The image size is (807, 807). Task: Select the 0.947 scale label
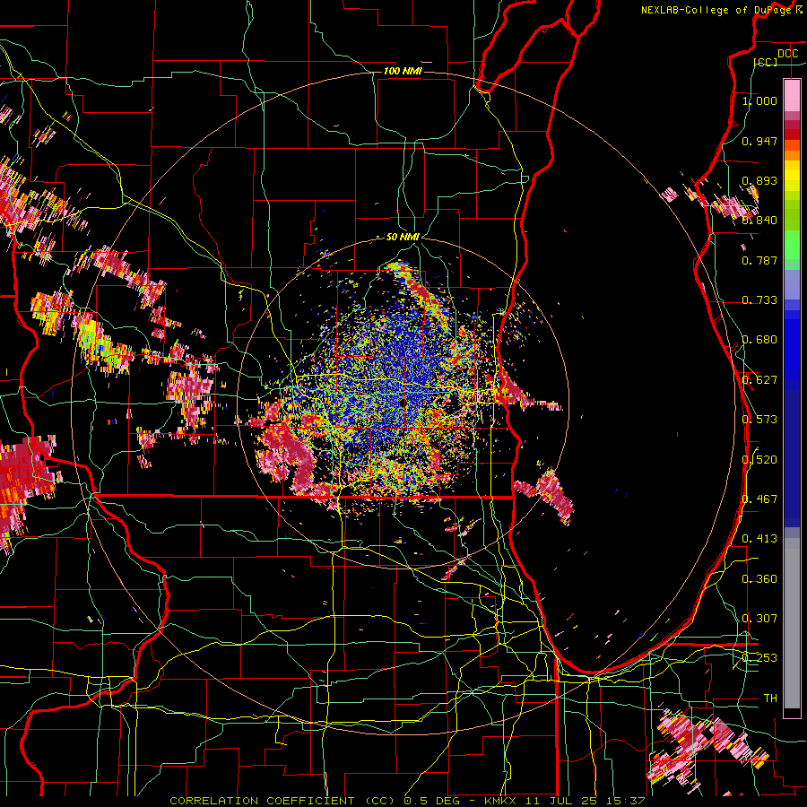click(x=759, y=141)
